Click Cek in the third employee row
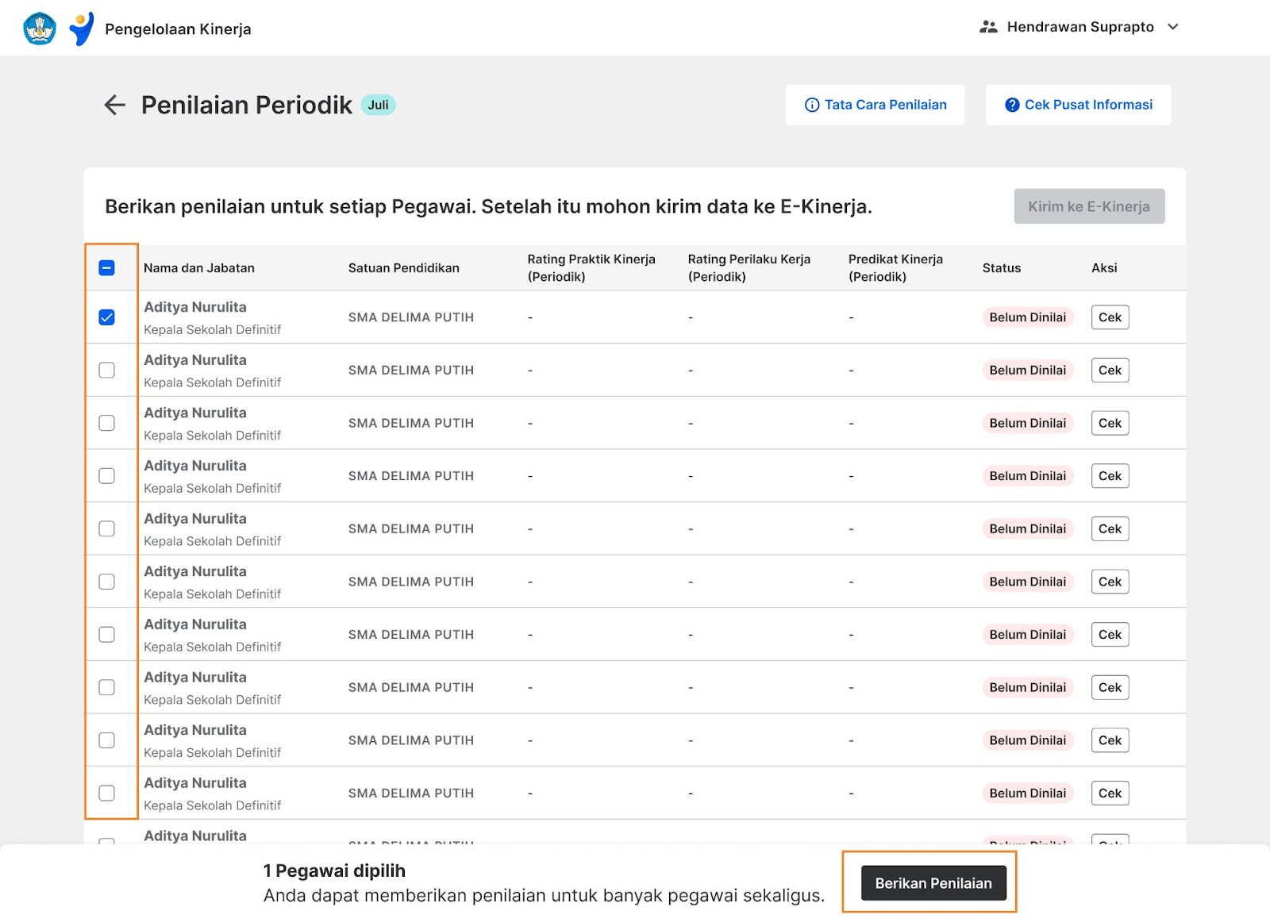The height and width of the screenshot is (922, 1270). coord(1110,423)
